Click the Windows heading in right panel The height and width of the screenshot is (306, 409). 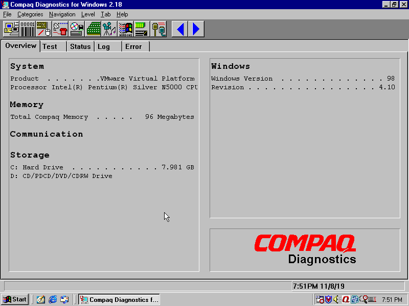pos(231,66)
